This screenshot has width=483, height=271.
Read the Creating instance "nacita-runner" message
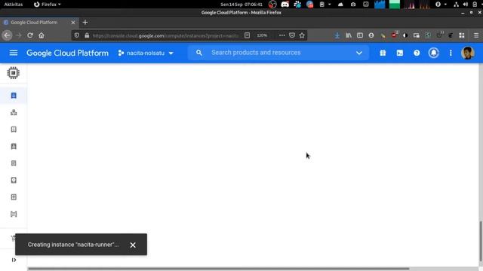(73, 245)
